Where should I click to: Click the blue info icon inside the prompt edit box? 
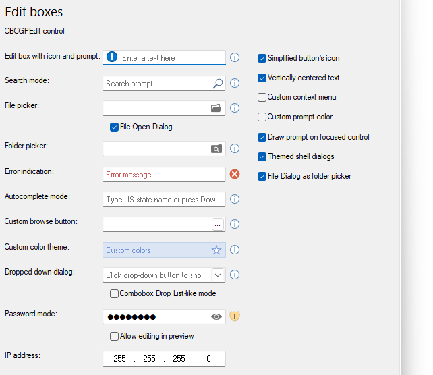pos(112,57)
